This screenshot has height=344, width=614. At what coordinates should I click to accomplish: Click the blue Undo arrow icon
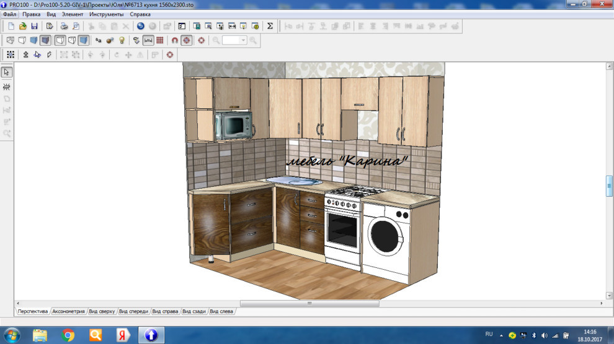(140, 26)
